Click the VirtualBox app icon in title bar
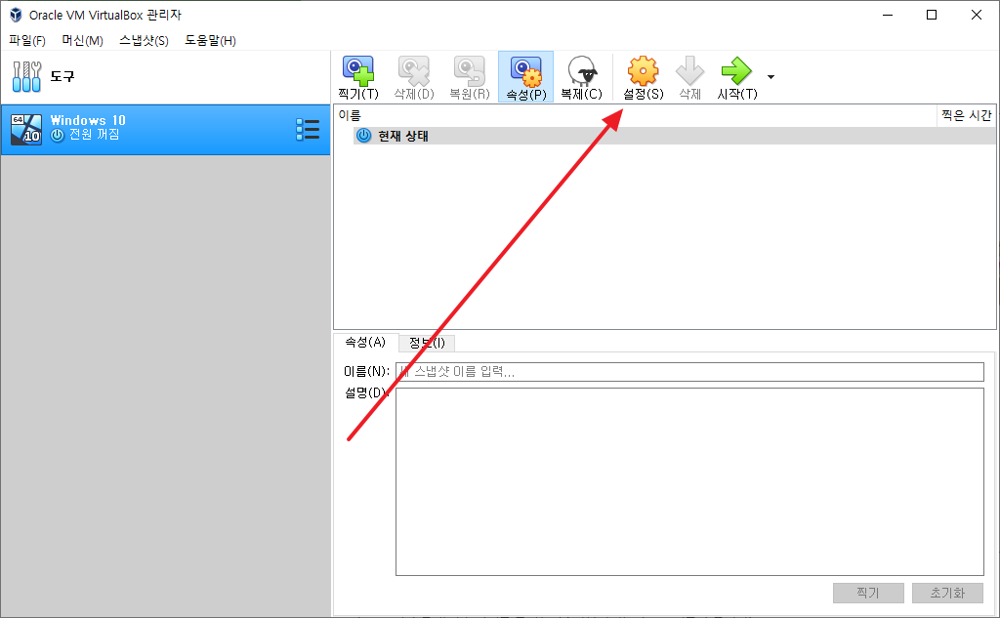 [16, 15]
